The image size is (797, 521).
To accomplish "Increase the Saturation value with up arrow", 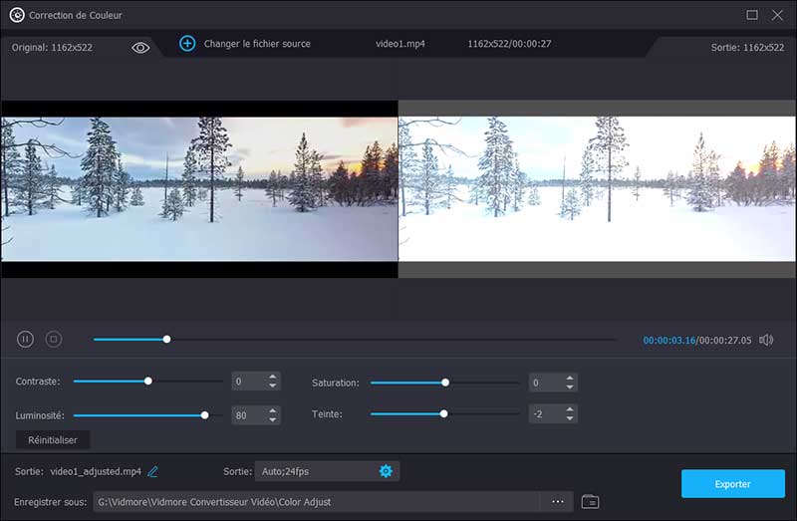I will point(569,378).
